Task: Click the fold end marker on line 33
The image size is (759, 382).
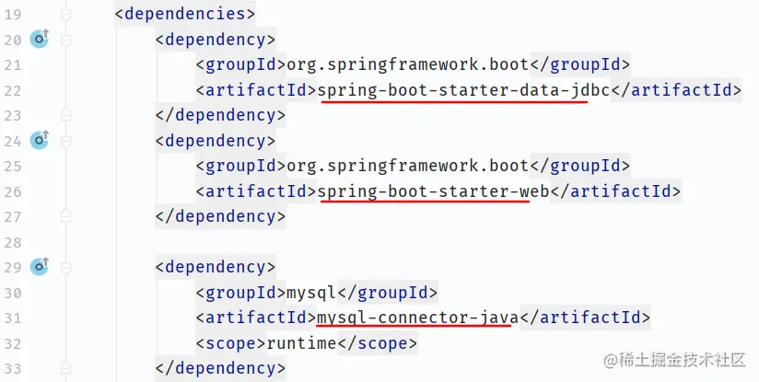Action: click(65, 368)
